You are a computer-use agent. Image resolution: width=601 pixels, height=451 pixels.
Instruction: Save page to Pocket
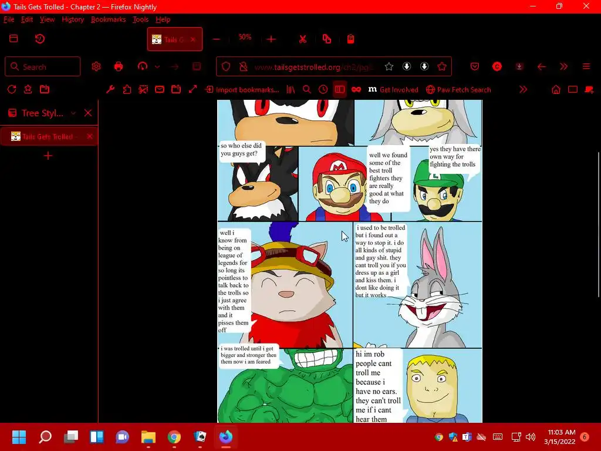pos(475,67)
